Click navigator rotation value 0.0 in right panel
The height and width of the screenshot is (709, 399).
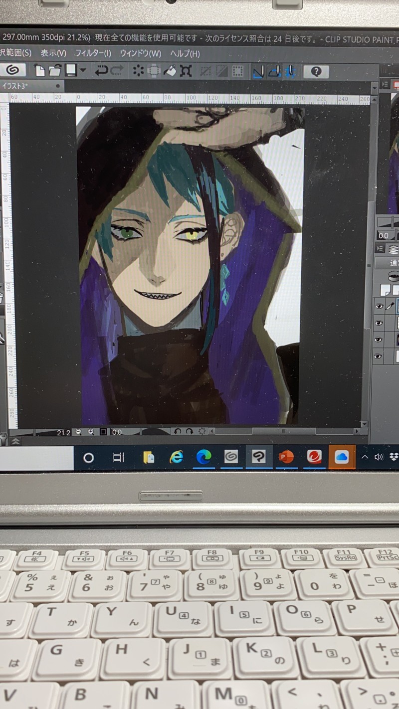(x=383, y=236)
